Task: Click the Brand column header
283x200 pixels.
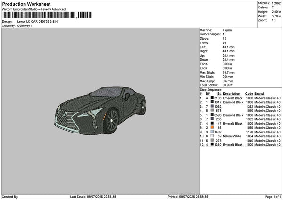Action: pos(259,94)
